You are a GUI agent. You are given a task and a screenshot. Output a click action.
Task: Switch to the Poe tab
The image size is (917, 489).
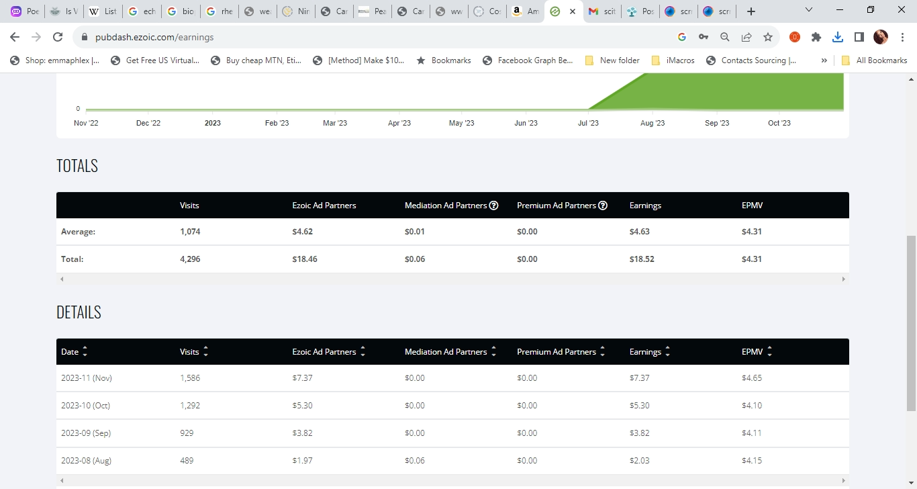click(26, 11)
